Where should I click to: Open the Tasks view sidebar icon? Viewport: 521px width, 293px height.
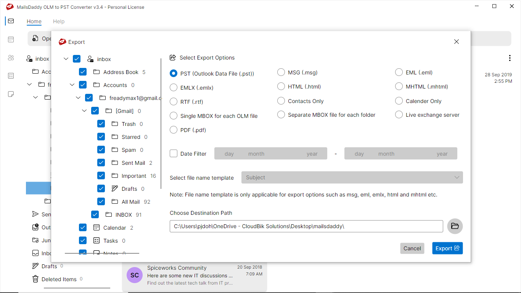[x=11, y=76]
